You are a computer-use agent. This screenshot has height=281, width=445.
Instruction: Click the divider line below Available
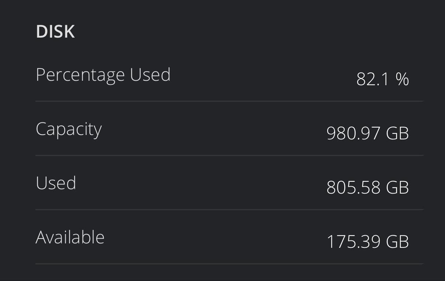[x=230, y=264]
